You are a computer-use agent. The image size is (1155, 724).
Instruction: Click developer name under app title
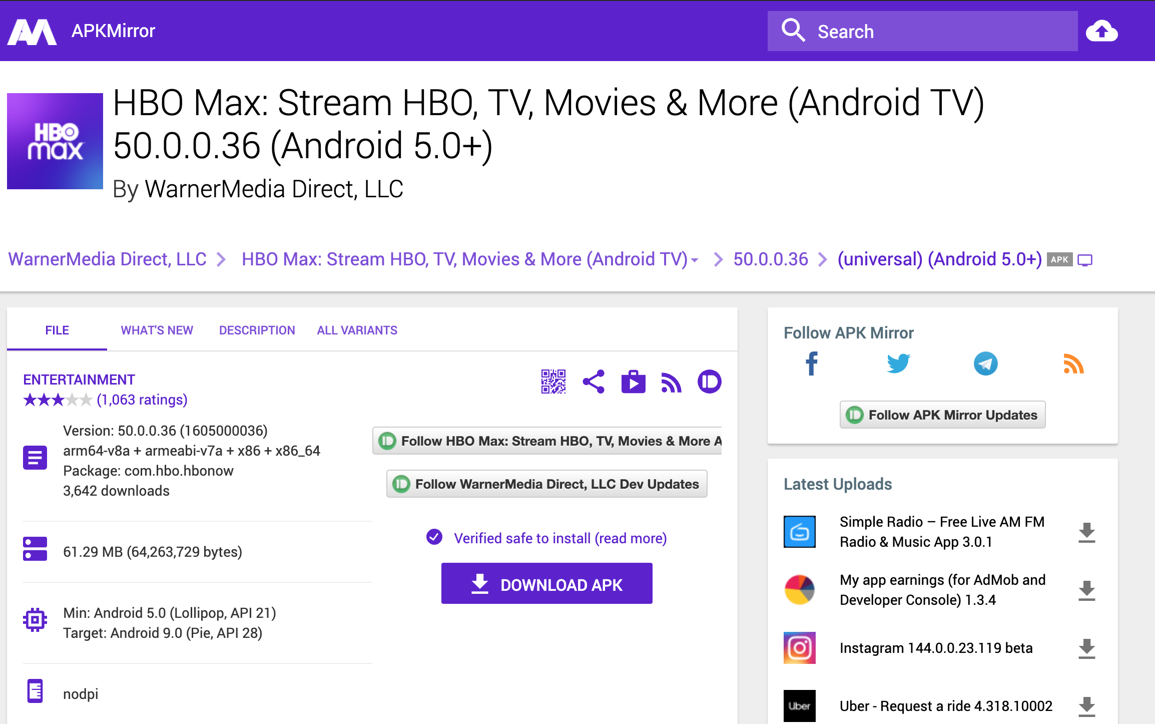(274, 189)
